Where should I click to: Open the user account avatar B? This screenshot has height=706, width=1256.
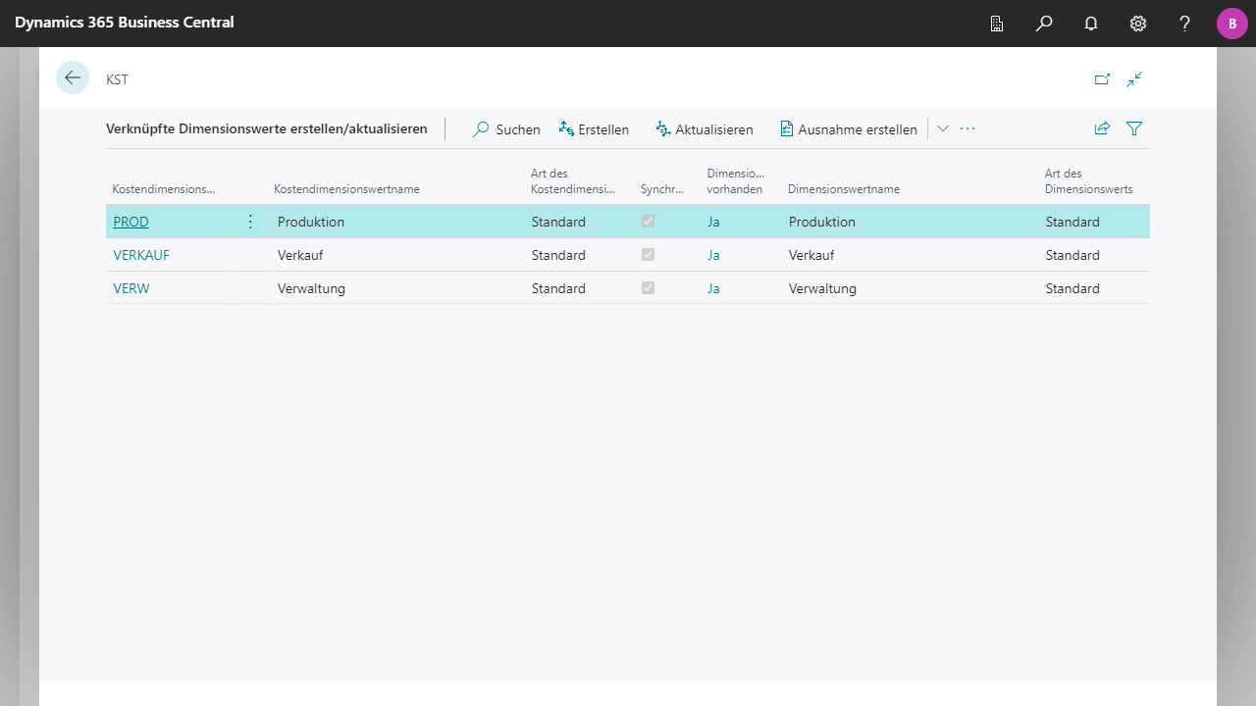coord(1232,24)
